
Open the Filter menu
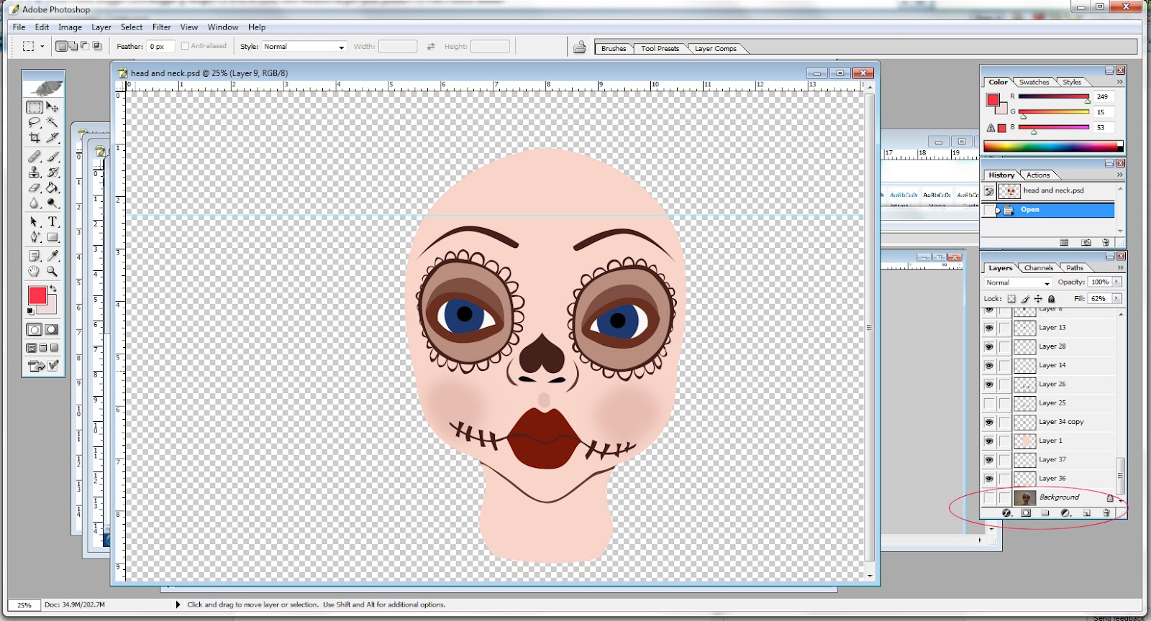pos(161,27)
